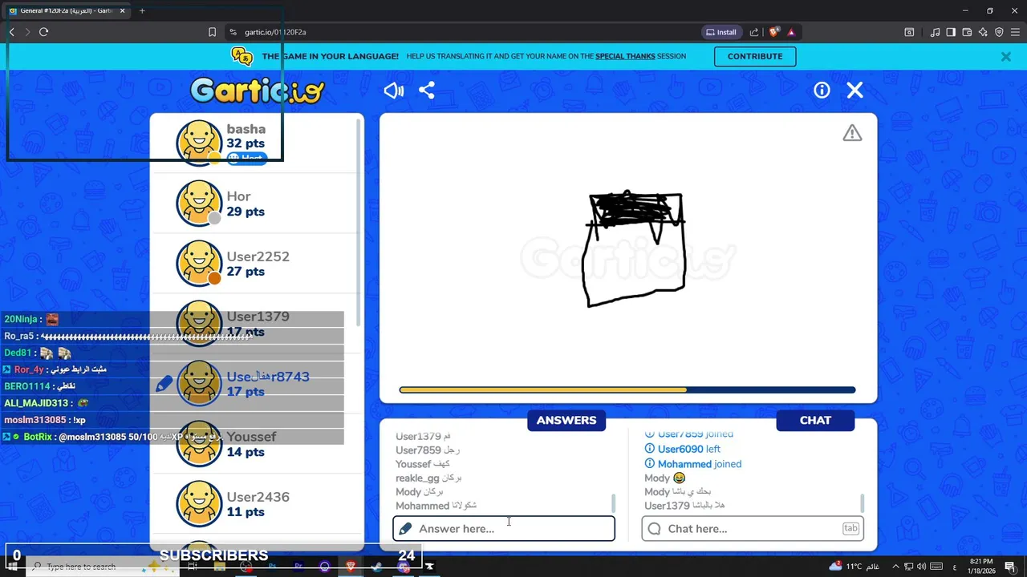Open notification center in taskbar
The width and height of the screenshot is (1027, 577).
pyautogui.click(x=1010, y=567)
